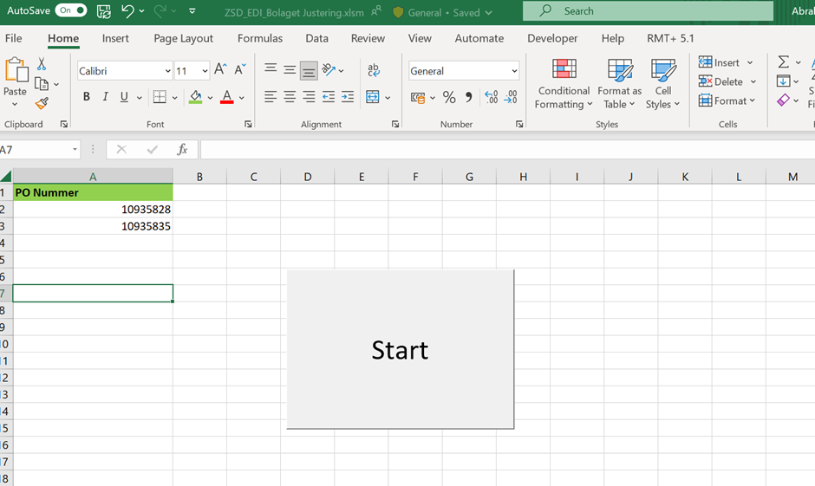815x486 pixels.
Task: Open the Conditional Formatting dropdown
Action: point(564,85)
